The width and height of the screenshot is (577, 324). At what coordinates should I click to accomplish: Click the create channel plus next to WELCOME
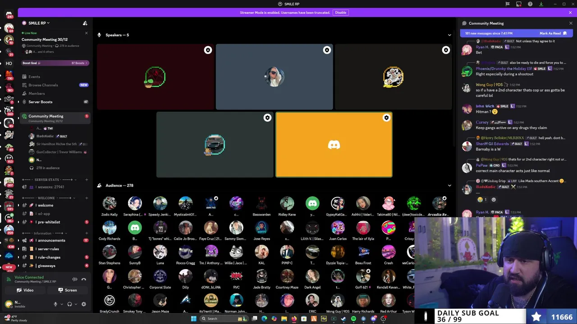(x=87, y=198)
